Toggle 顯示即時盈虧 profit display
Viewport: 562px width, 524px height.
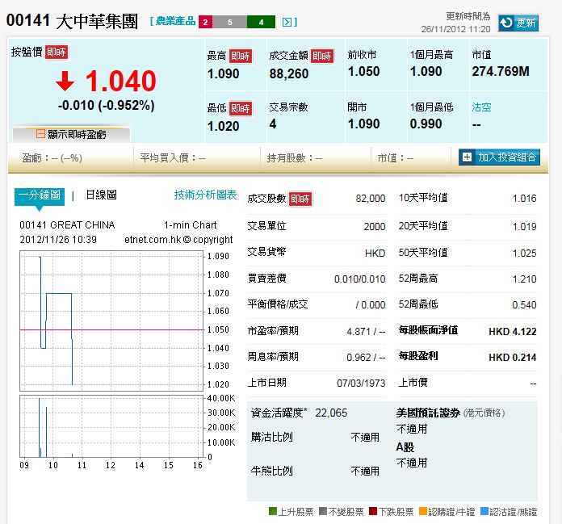(x=71, y=134)
